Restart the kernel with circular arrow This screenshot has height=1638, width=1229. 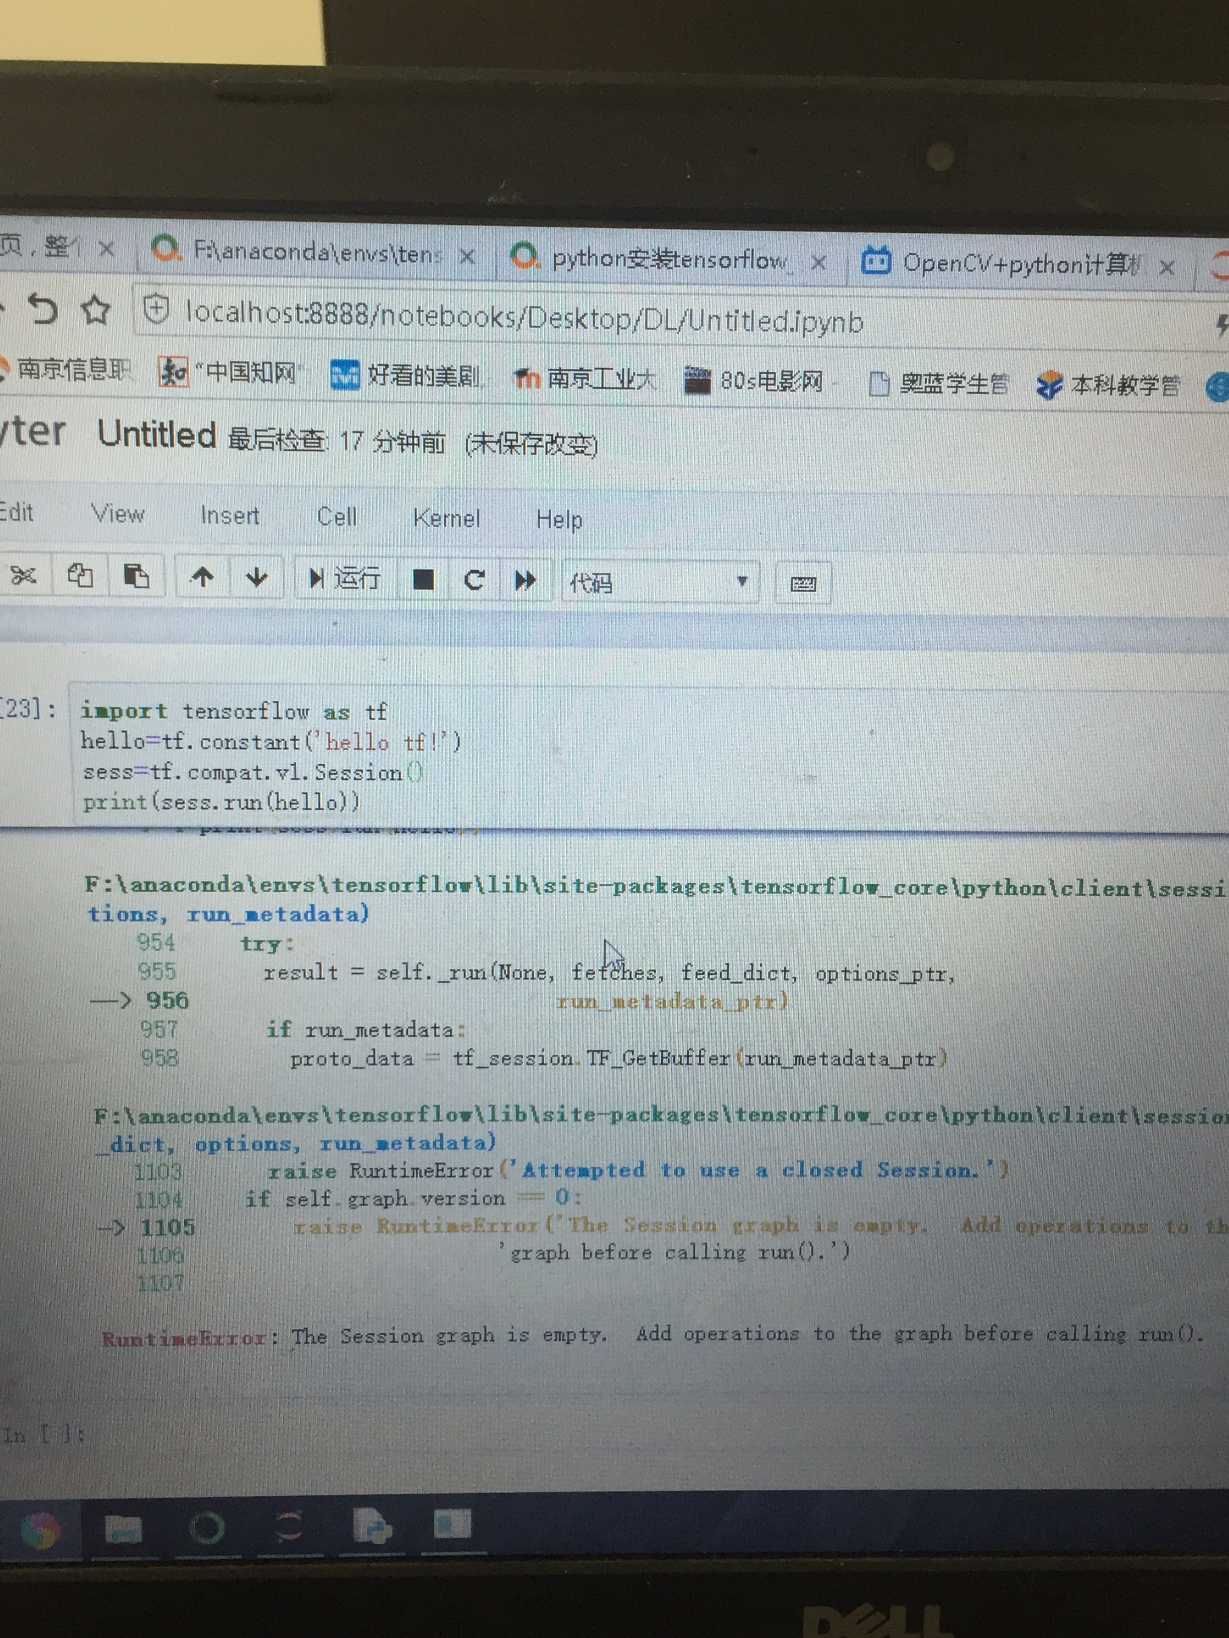click(x=473, y=580)
